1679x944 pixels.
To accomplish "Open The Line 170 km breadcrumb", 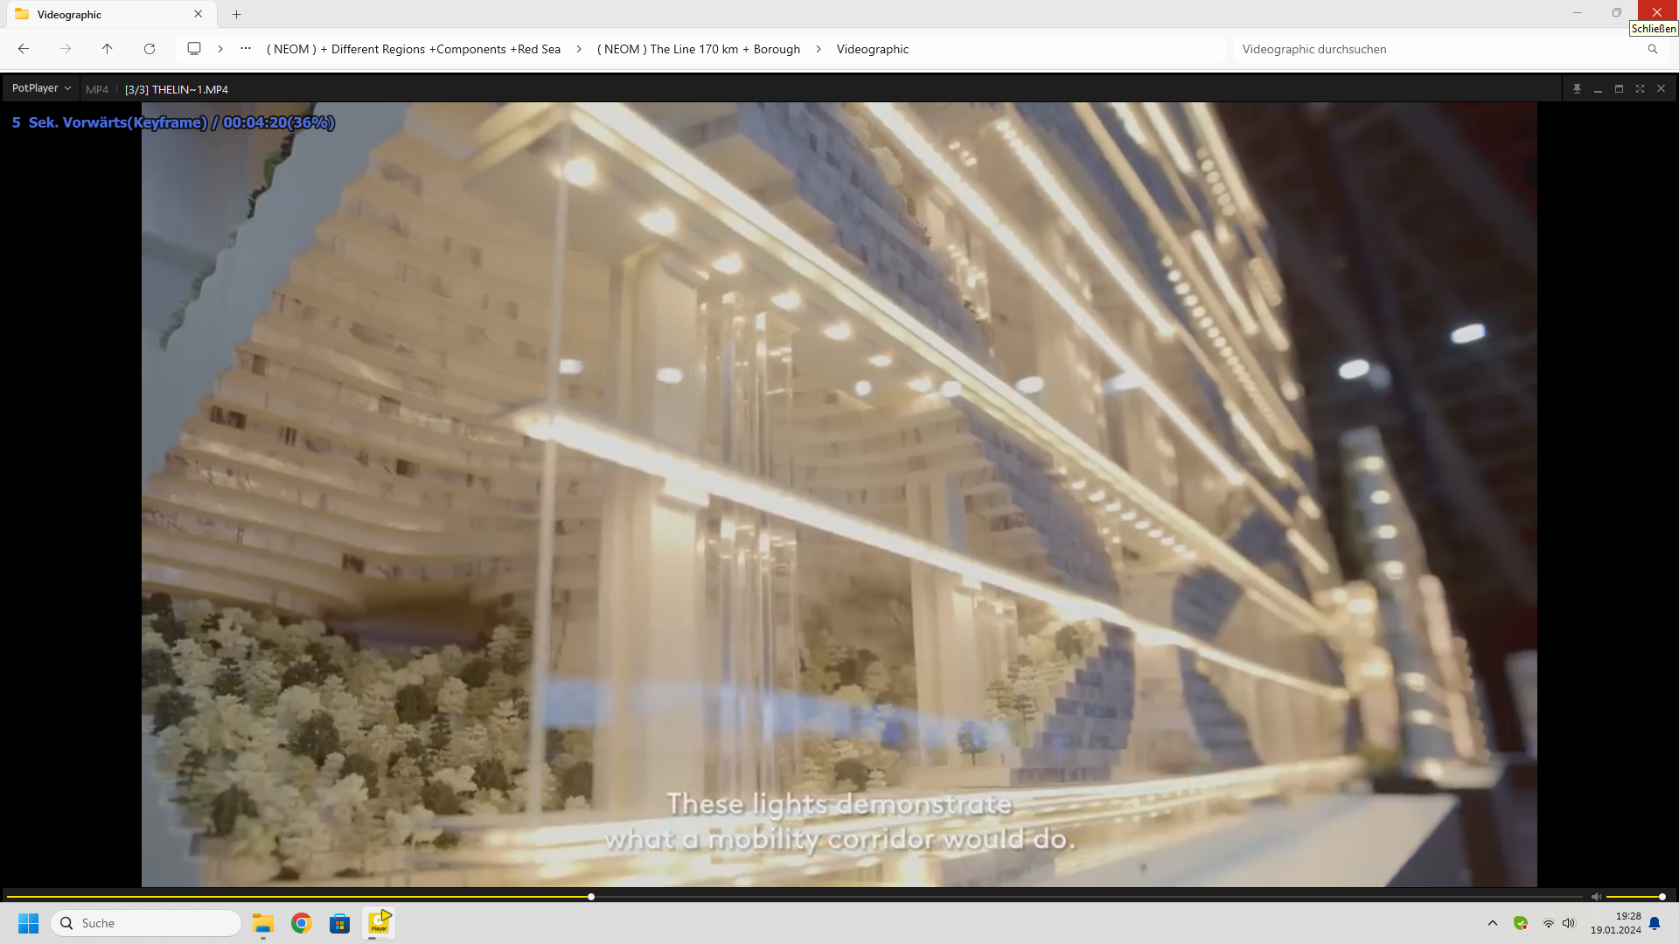I will (x=699, y=49).
